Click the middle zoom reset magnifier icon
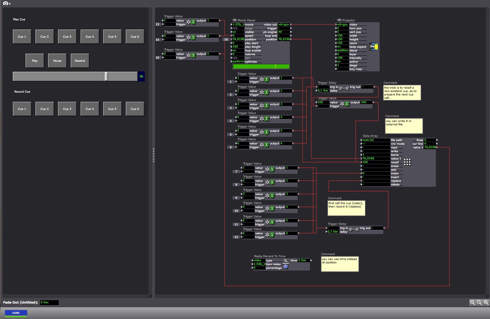The height and width of the screenshot is (319, 490). point(479,302)
